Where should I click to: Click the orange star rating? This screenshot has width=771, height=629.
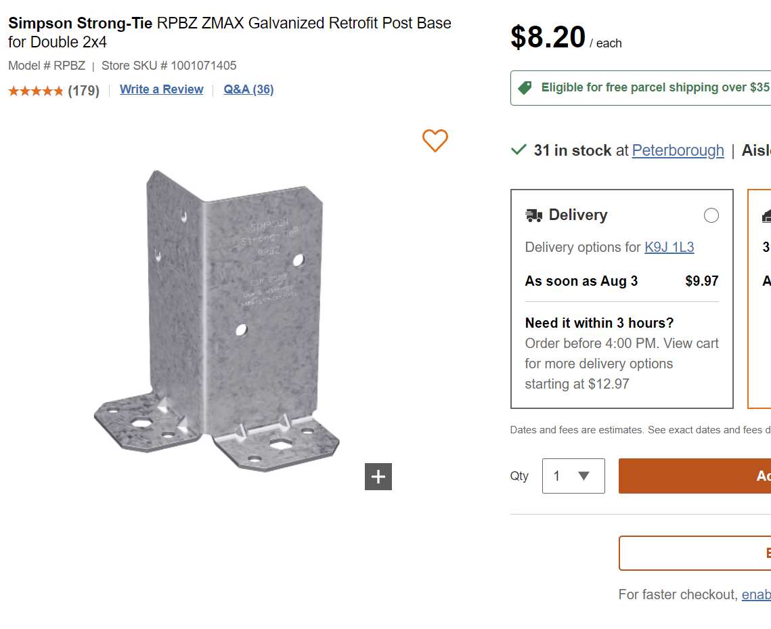tap(36, 91)
